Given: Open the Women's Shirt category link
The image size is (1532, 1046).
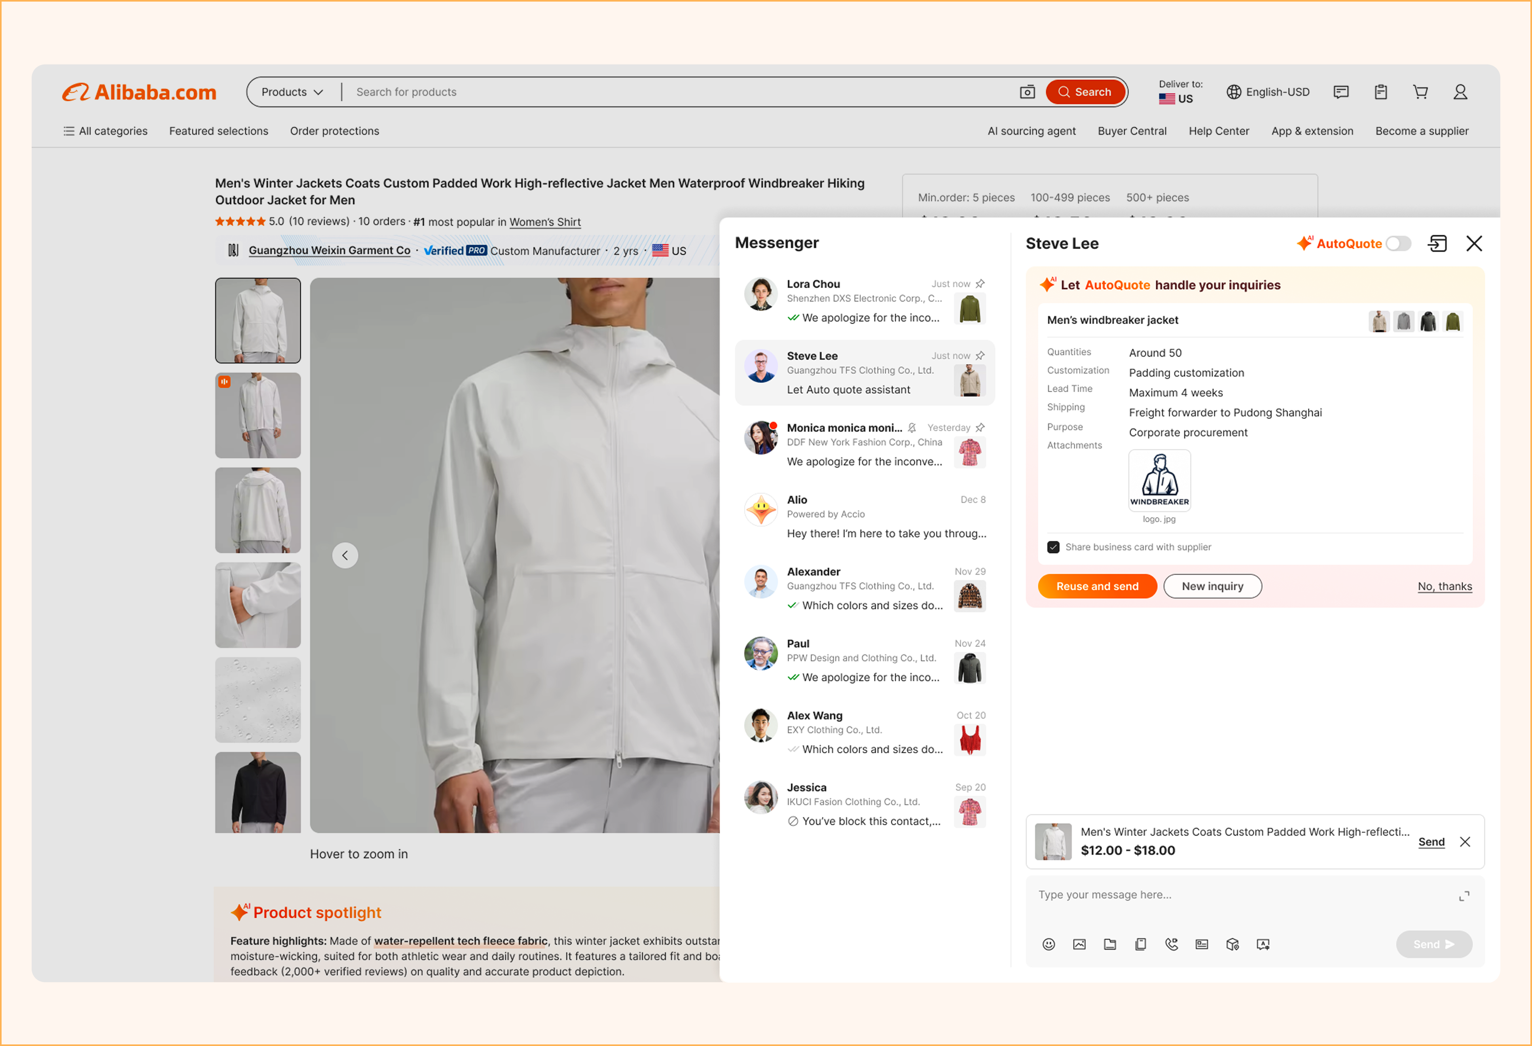Looking at the screenshot, I should [x=544, y=222].
